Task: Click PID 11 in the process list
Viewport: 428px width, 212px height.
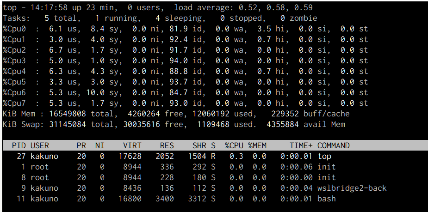Action: coord(21,199)
